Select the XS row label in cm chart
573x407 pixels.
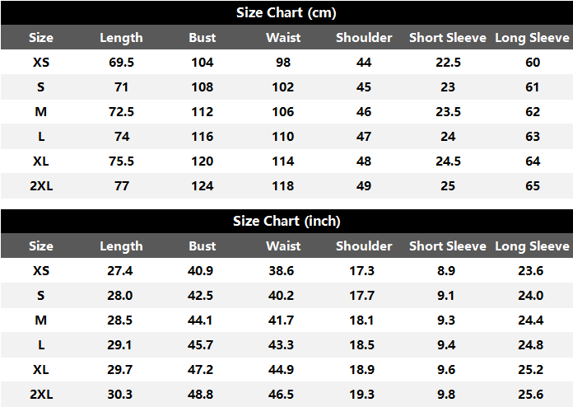(x=41, y=62)
